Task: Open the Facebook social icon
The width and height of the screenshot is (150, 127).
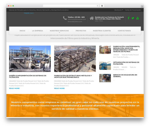Action: (129, 18)
